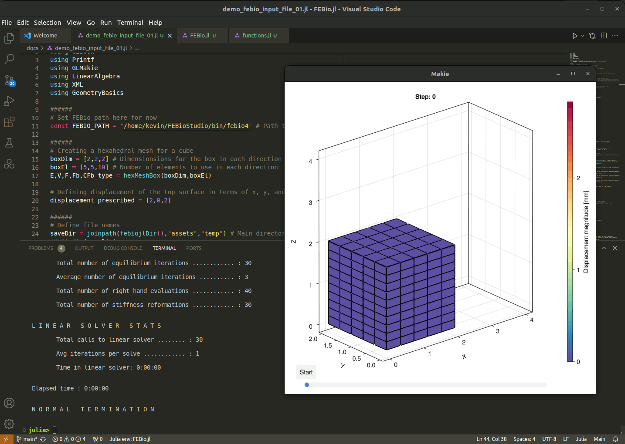The width and height of the screenshot is (625, 444).
Task: Open the Accounts icon in activity bar
Action: pos(9,403)
